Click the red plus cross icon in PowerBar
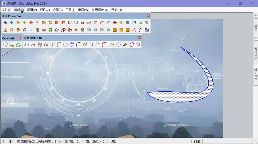Image resolution: width=258 pixels, height=144 pixels. click(x=115, y=23)
